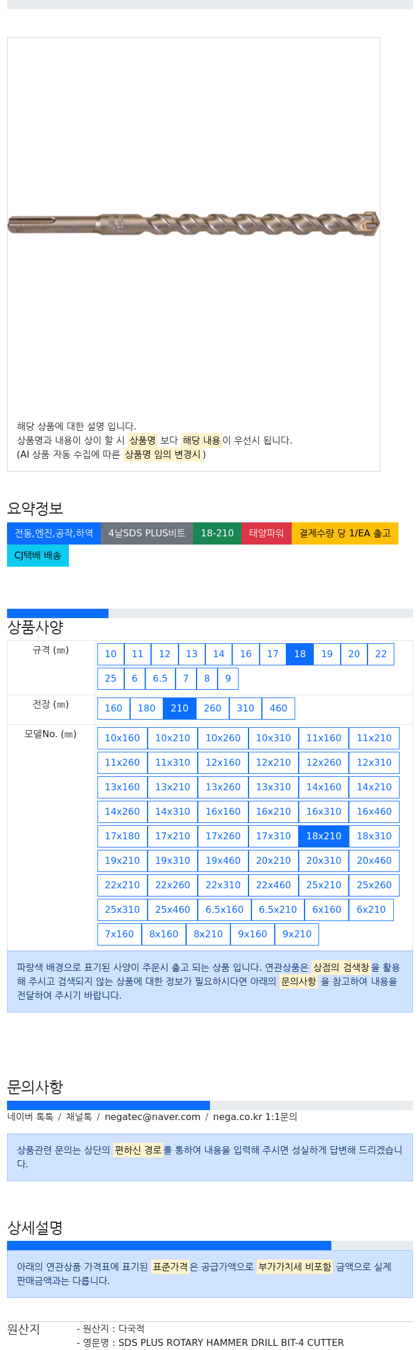Open model 10x160 link
The image size is (420, 1350).
(122, 738)
